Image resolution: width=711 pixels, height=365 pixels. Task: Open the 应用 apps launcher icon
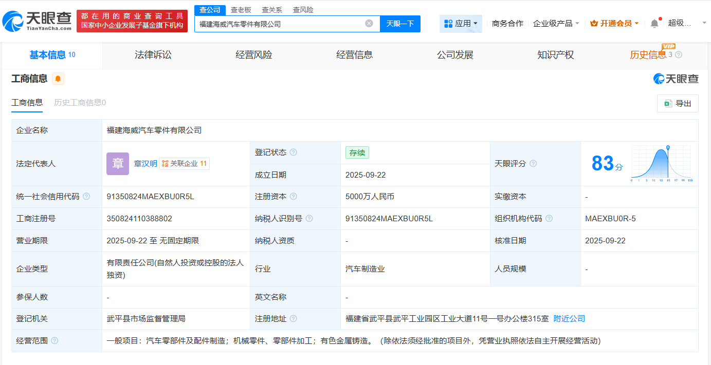coord(449,24)
